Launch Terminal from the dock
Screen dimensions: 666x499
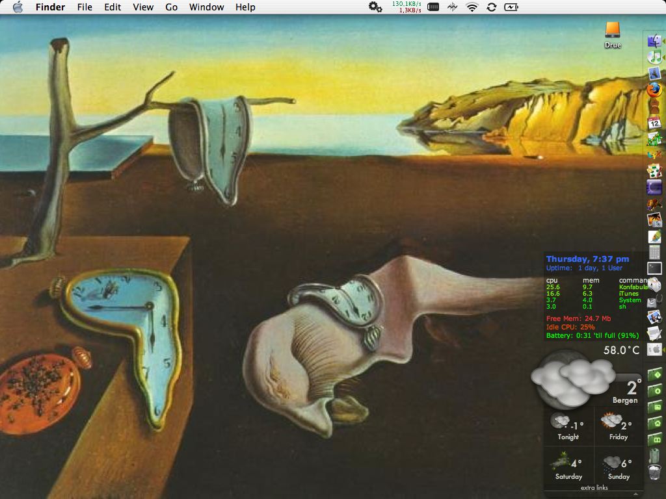654,268
